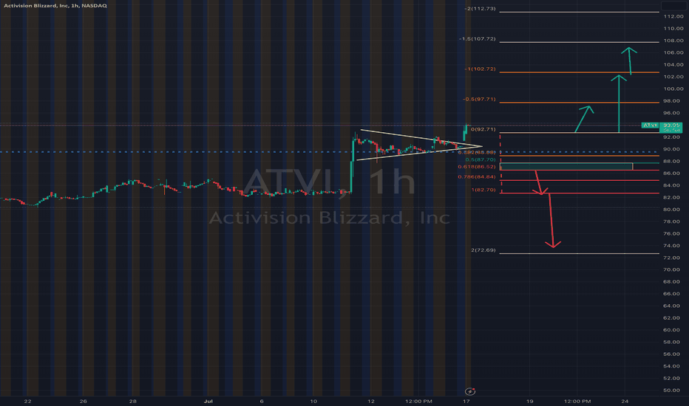
Task: Click 100.00 on the price axis
Action: click(673, 89)
